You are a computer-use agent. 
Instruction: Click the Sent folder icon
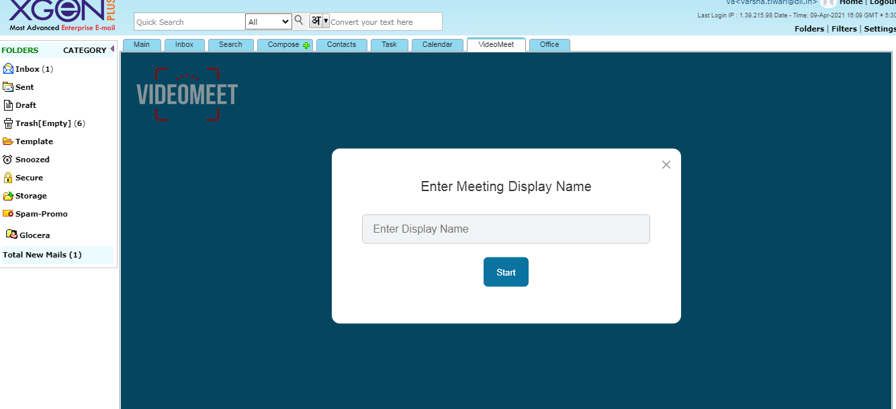(x=8, y=86)
